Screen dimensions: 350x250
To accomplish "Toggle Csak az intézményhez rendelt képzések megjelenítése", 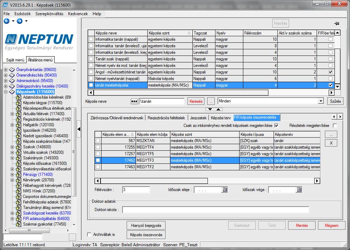I will point(276,126).
